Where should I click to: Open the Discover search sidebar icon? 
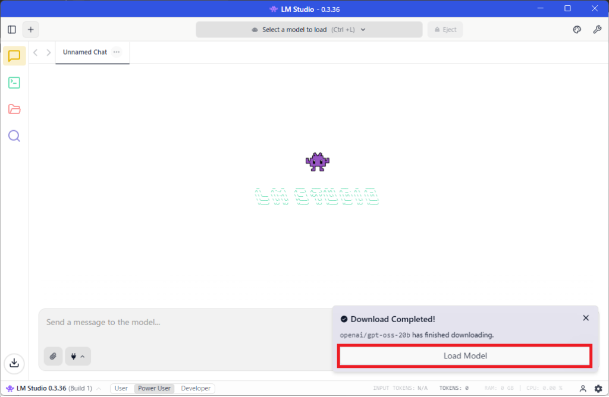point(14,136)
